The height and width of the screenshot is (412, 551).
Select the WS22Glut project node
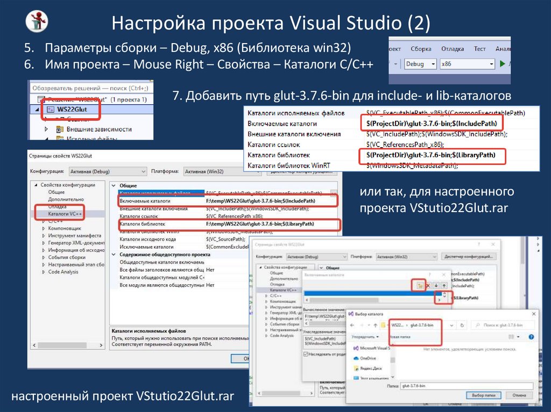pyautogui.click(x=72, y=109)
